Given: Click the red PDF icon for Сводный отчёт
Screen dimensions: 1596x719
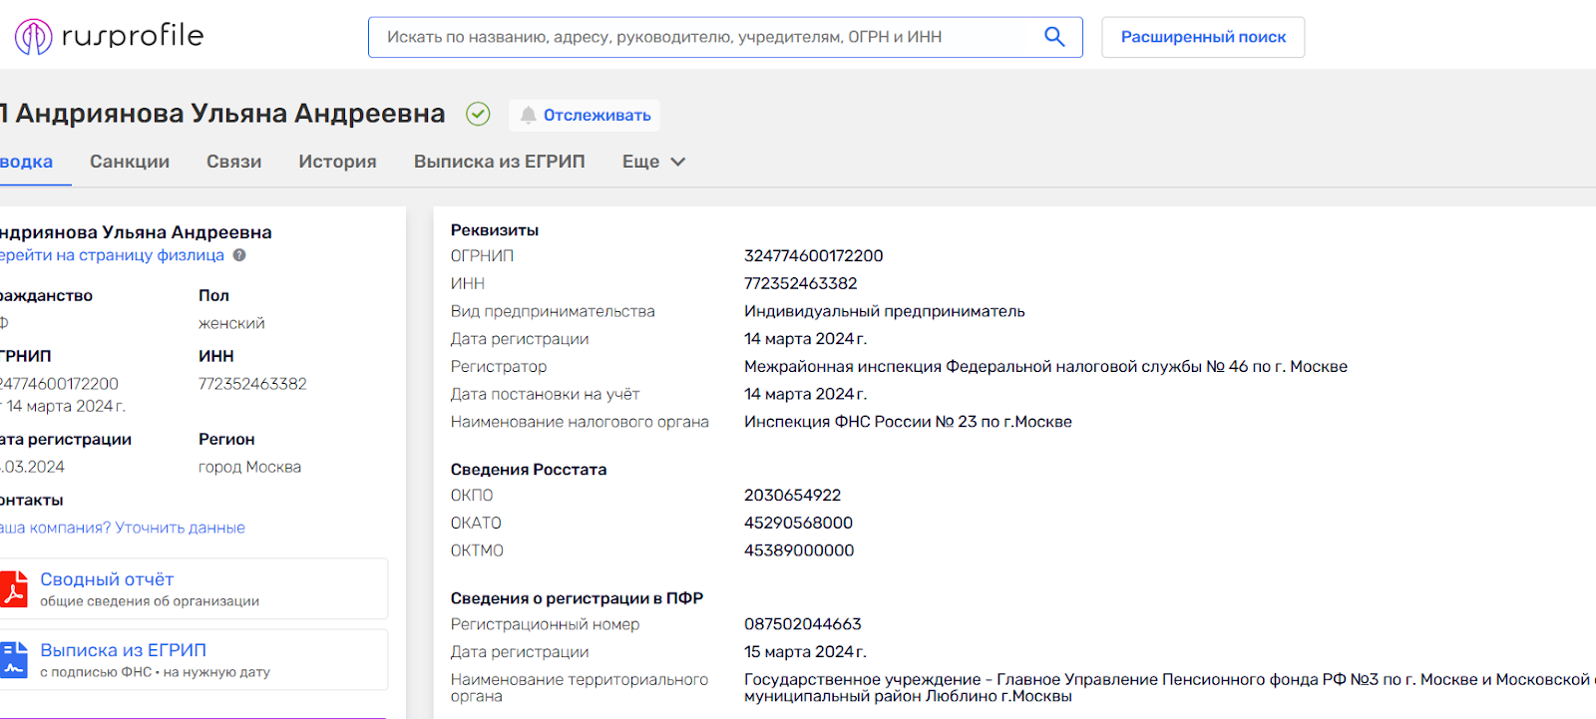Looking at the screenshot, I should click(x=13, y=588).
